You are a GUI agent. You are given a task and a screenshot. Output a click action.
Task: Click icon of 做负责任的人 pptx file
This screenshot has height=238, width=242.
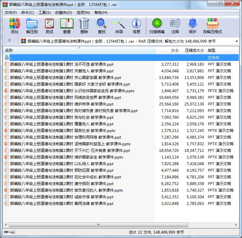[6, 190]
